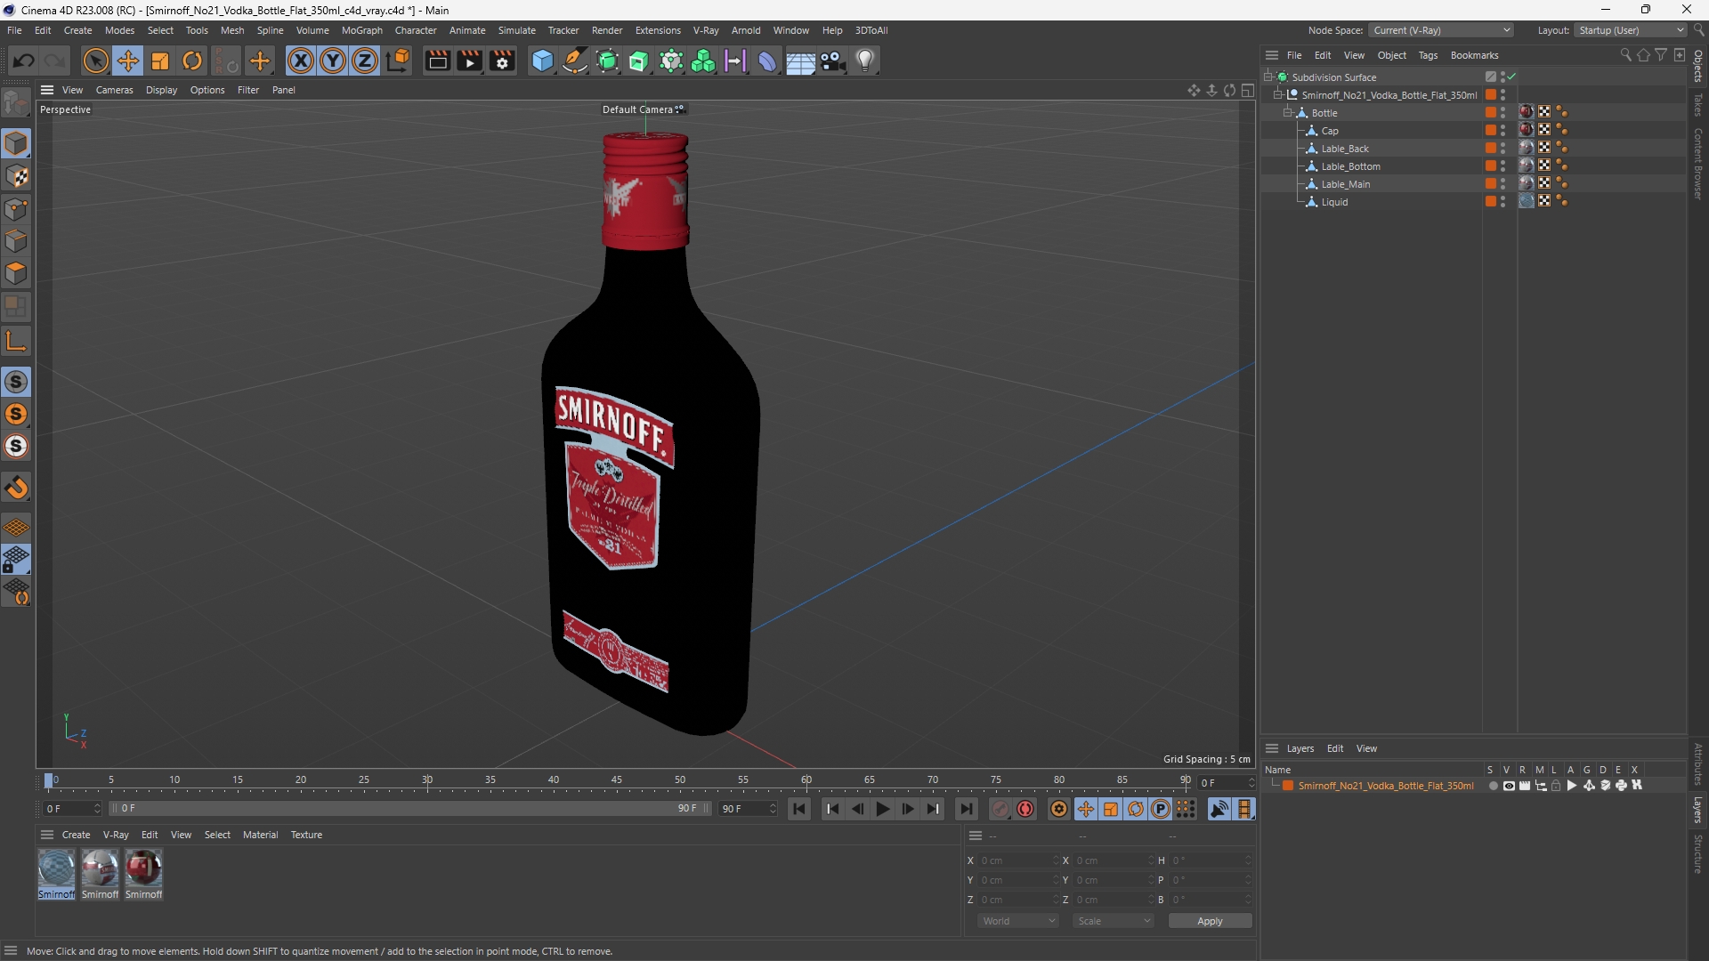Image resolution: width=1709 pixels, height=961 pixels.
Task: Toggle visibility dots for Liquid object
Action: coord(1502,202)
